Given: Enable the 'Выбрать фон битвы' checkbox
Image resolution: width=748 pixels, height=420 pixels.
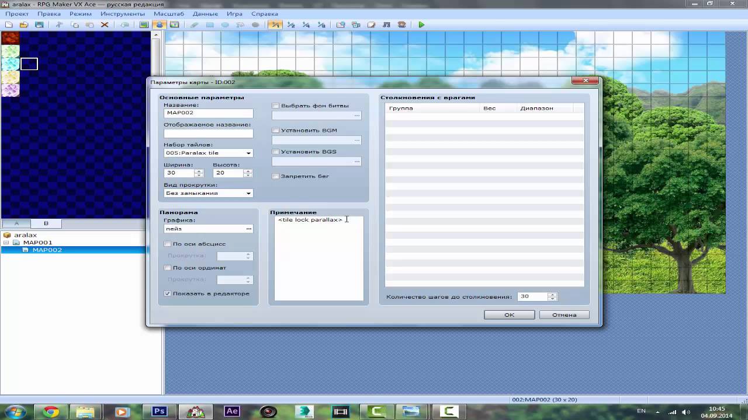Looking at the screenshot, I should click(x=276, y=106).
